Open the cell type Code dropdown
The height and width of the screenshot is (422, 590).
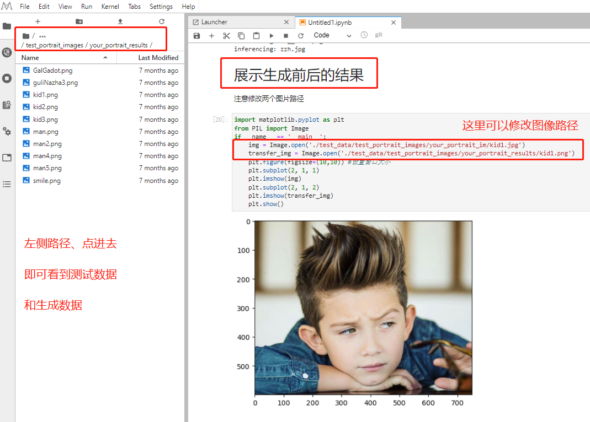coord(333,35)
